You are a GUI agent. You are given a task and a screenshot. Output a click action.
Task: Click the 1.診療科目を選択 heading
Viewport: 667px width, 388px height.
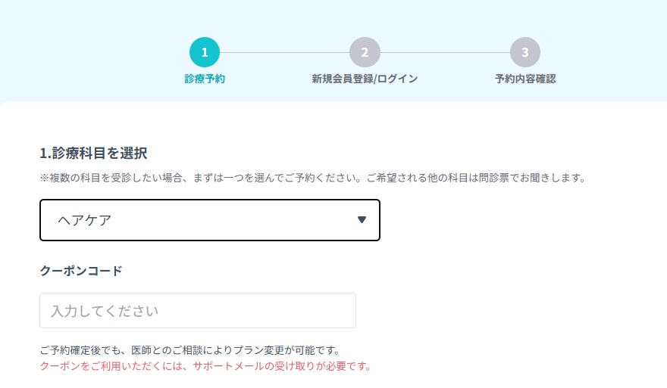pos(93,153)
